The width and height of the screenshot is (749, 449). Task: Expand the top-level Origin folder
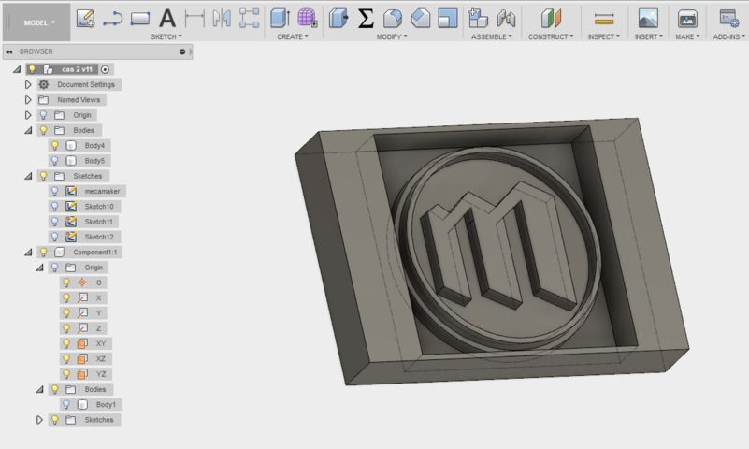[x=28, y=115]
